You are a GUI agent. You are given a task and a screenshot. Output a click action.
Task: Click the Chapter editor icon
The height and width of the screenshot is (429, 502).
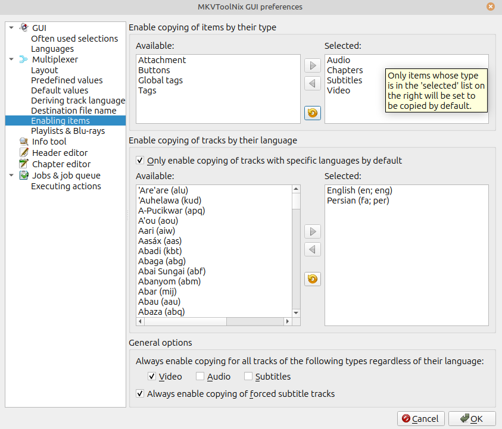click(x=24, y=164)
